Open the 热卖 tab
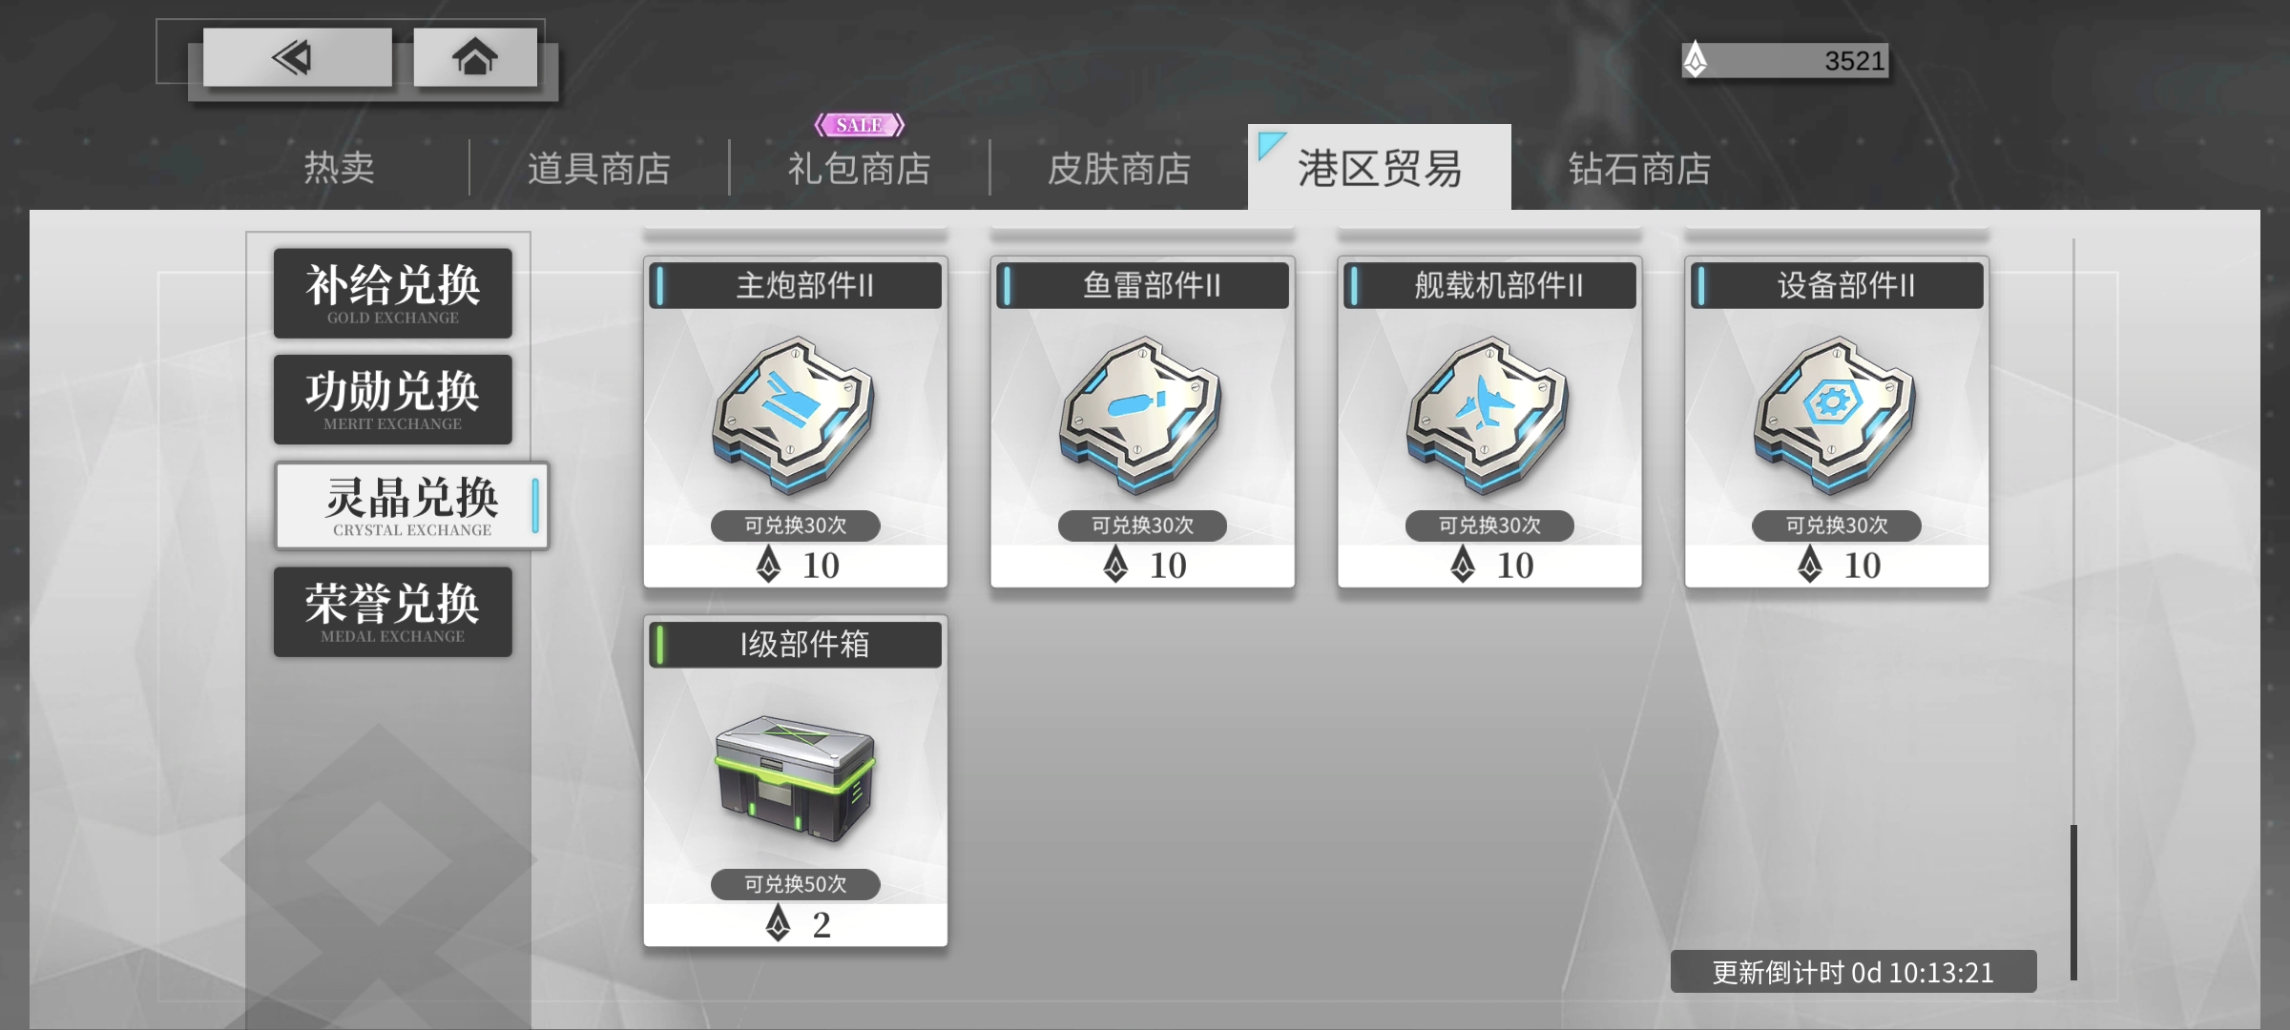 tap(339, 168)
